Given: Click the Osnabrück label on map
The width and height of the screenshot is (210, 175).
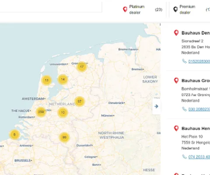Looking at the screenshot, I should pyautogui.click(x=116, y=103).
